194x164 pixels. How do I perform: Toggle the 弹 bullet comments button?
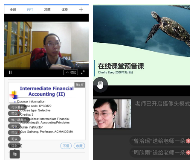(x=14, y=154)
